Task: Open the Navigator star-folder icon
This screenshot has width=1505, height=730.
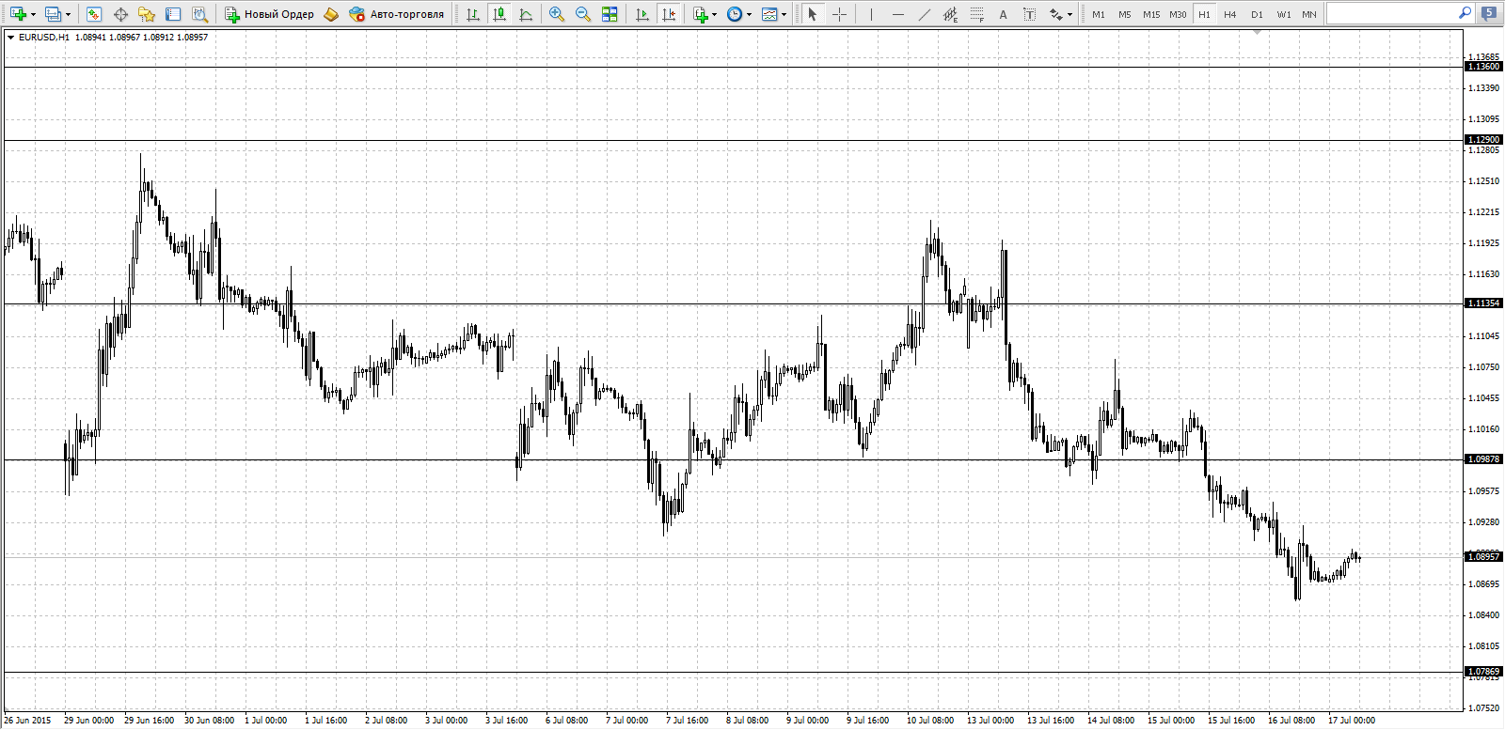Action: (x=147, y=14)
